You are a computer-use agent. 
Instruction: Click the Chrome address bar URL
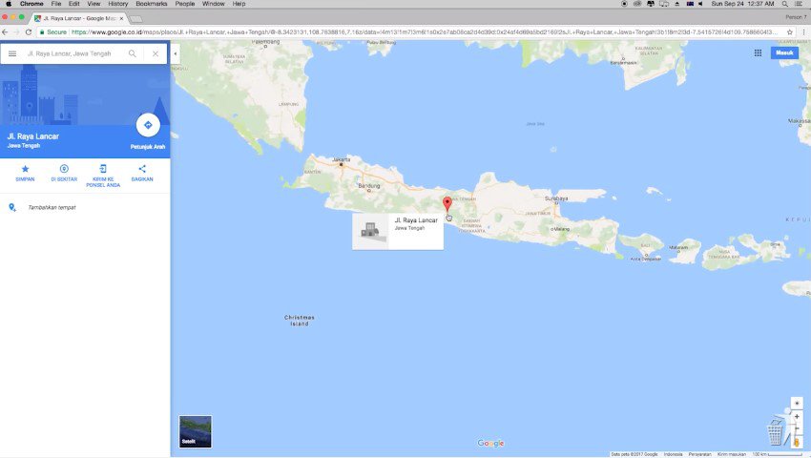tap(425, 32)
